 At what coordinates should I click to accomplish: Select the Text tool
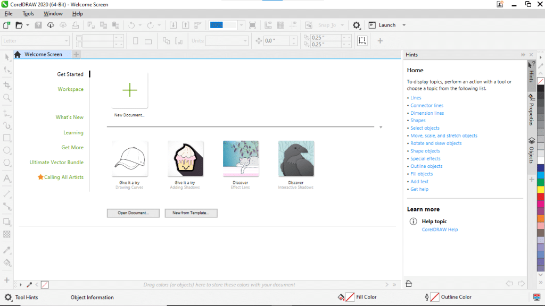coord(7,178)
